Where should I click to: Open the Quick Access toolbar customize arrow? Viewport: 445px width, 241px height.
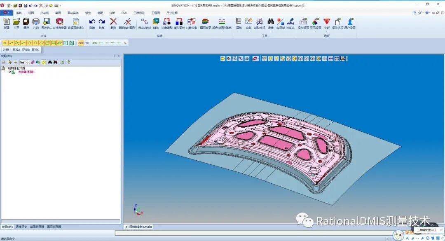[60, 5]
